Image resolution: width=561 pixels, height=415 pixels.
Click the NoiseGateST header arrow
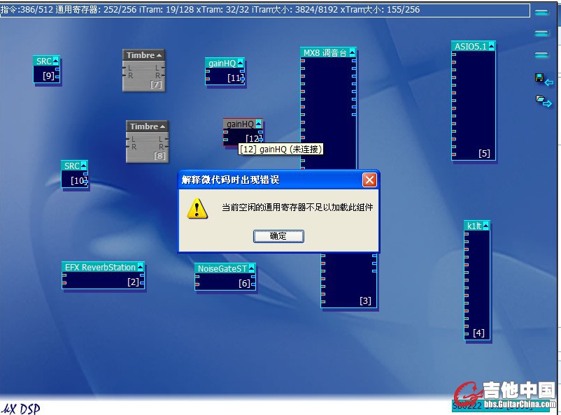click(x=252, y=268)
